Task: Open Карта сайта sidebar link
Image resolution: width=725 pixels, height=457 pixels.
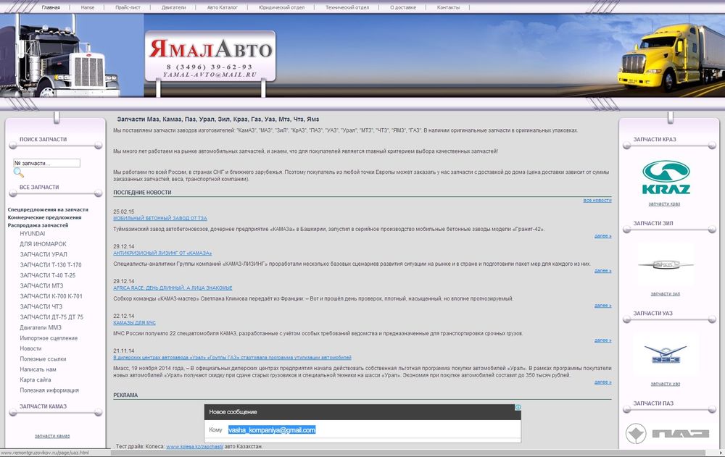Action: 35,380
